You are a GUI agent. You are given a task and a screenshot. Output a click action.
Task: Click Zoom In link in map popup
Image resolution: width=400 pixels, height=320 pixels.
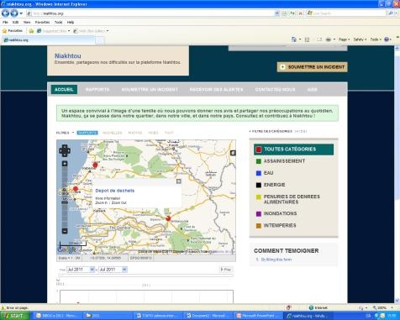(x=101, y=202)
